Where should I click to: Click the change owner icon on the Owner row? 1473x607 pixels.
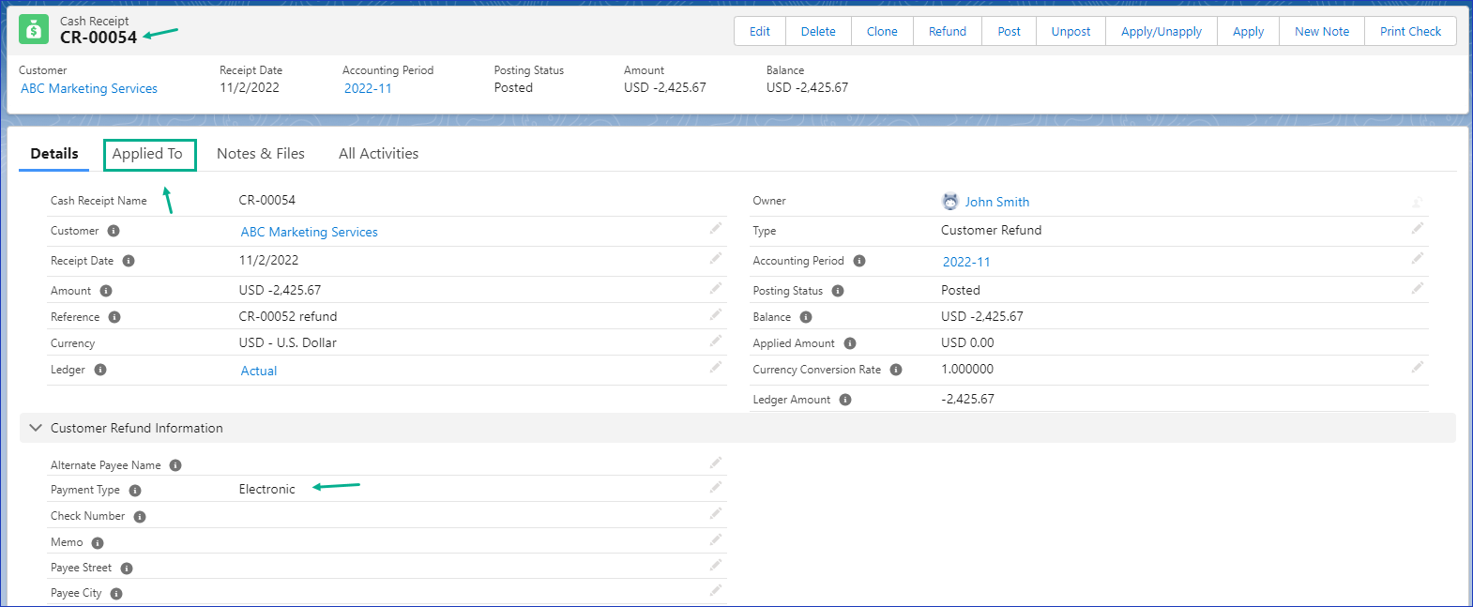pos(1418,202)
